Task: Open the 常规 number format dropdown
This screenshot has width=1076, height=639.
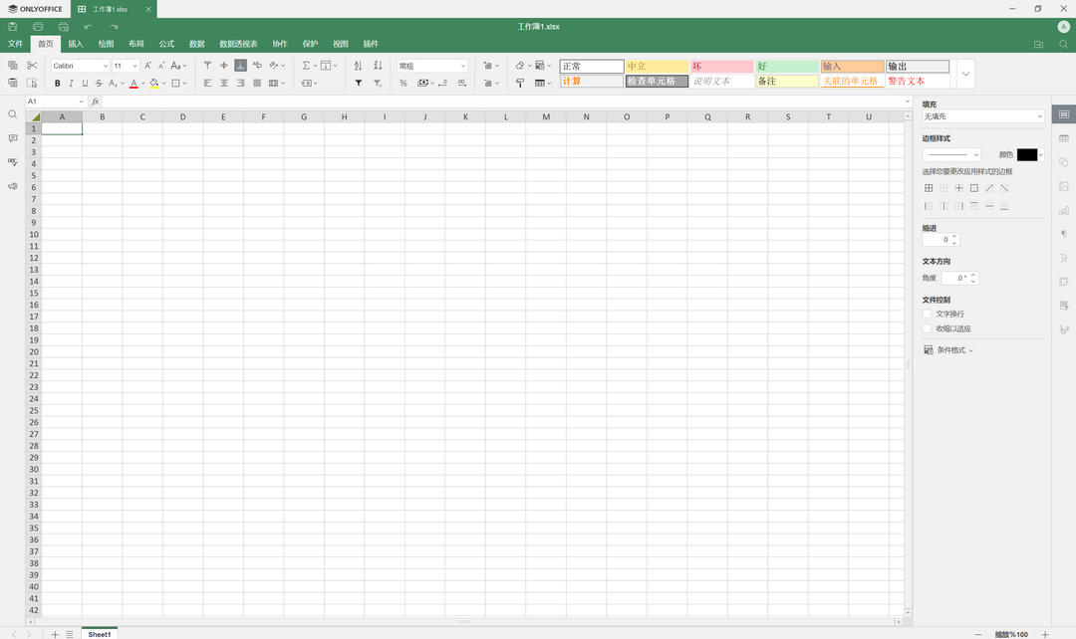Action: point(432,66)
